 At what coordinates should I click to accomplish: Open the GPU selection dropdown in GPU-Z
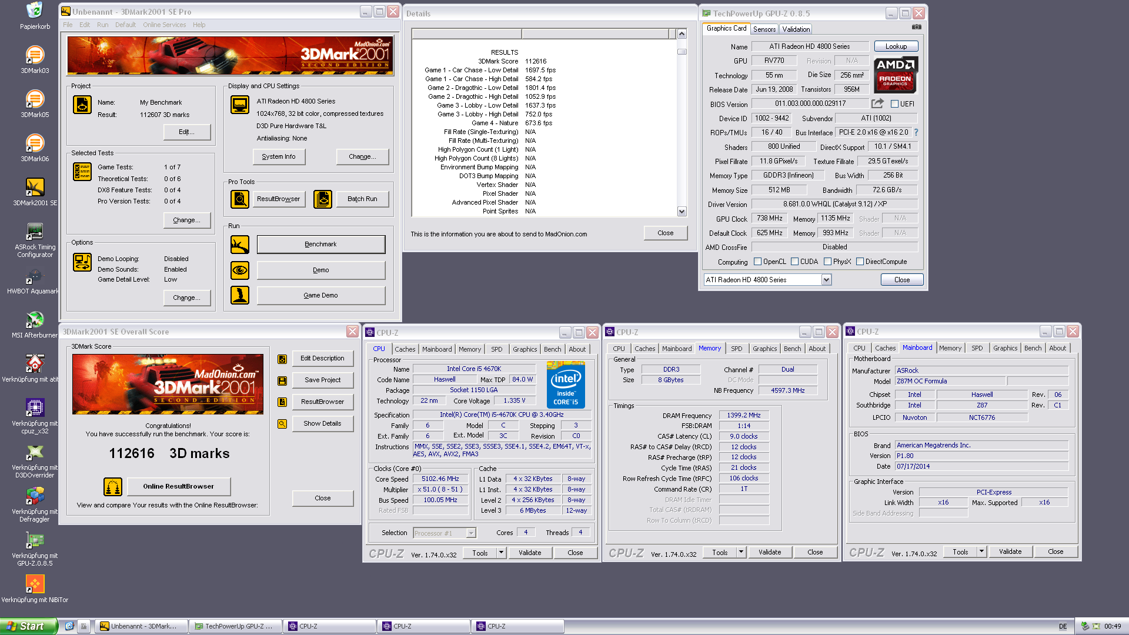[x=826, y=280]
